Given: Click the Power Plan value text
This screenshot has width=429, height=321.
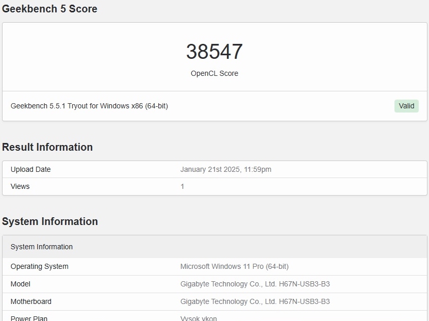Looking at the screenshot, I should point(199,318).
